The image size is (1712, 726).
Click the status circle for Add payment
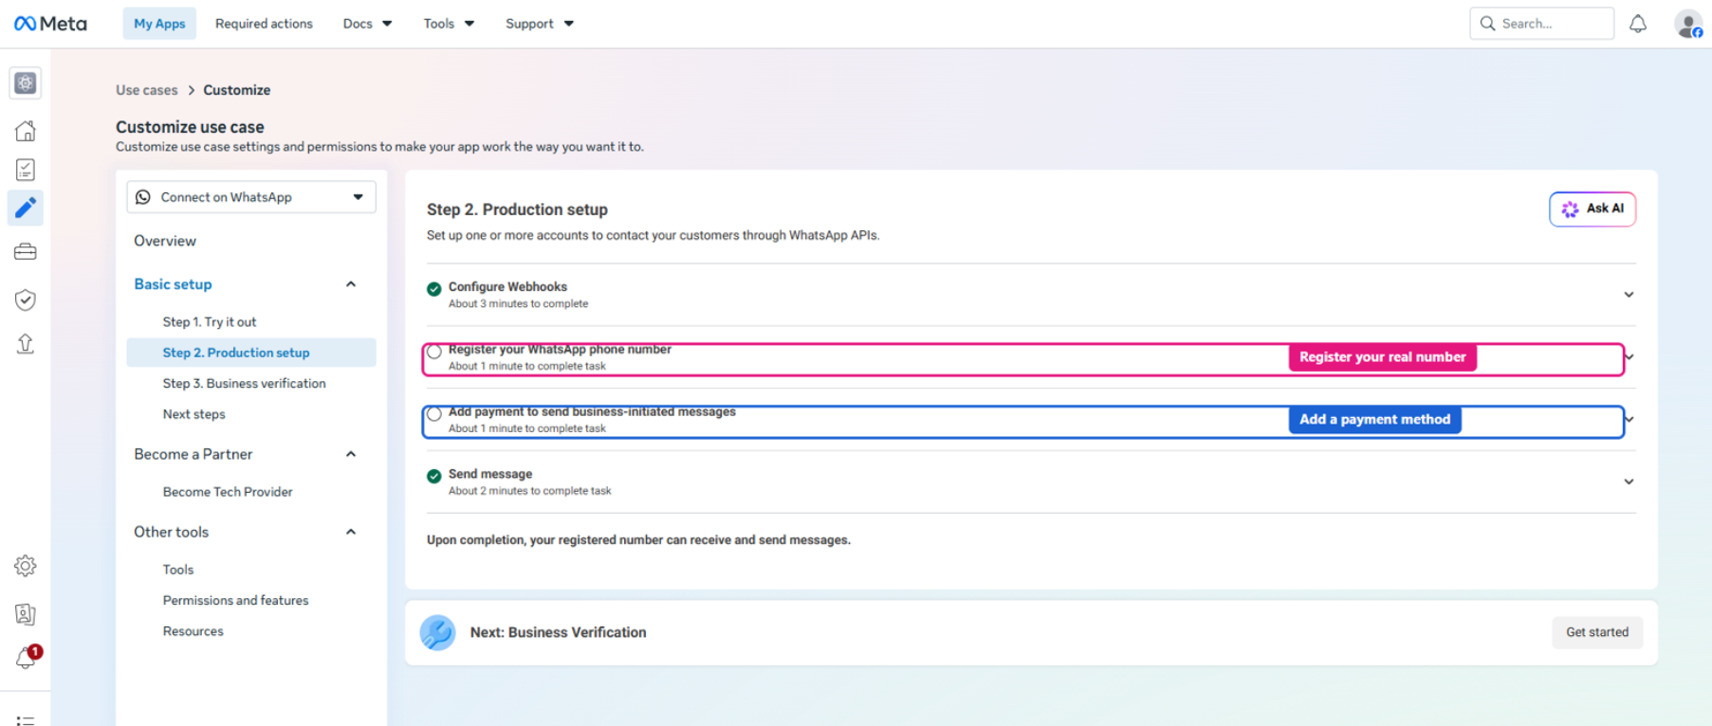[434, 414]
